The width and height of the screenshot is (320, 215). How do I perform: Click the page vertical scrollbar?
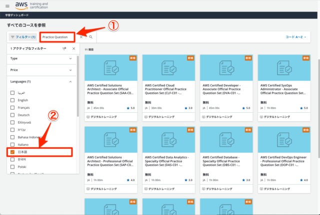pos(319,108)
